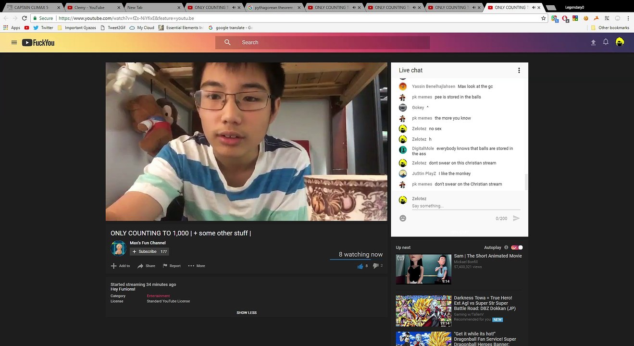Focus the YouTube Search field
The height and width of the screenshot is (346, 634).
click(323, 42)
